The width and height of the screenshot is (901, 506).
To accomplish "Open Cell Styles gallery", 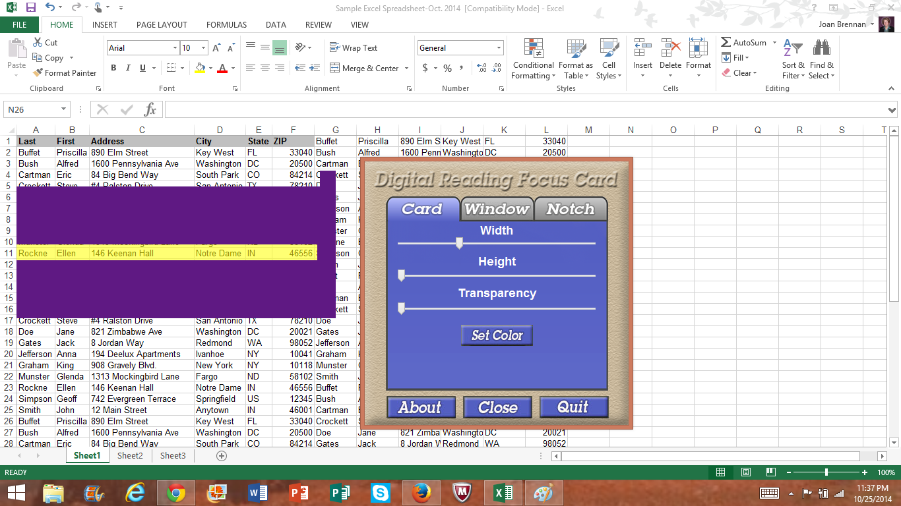I will click(x=608, y=59).
